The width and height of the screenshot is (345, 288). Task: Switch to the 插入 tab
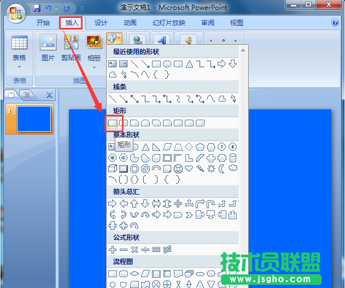(72, 22)
